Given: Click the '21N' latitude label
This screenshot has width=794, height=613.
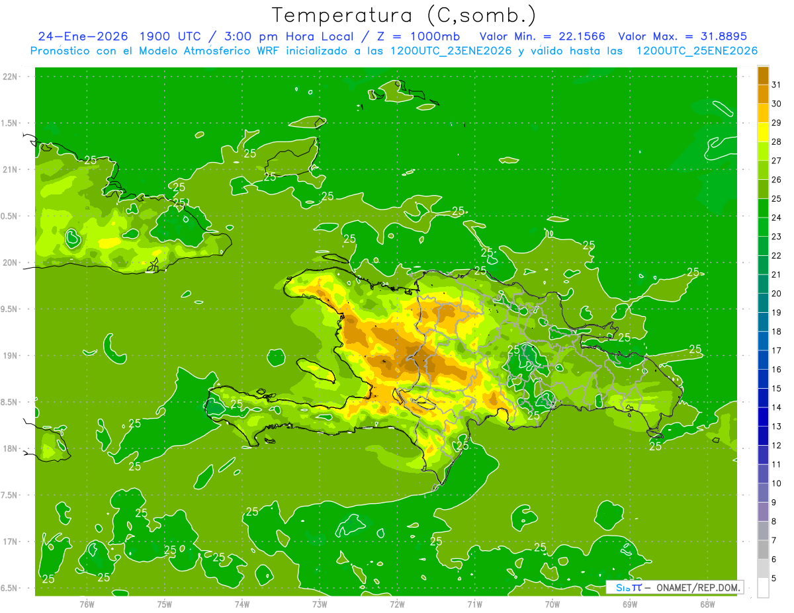Looking at the screenshot, I should point(10,169).
